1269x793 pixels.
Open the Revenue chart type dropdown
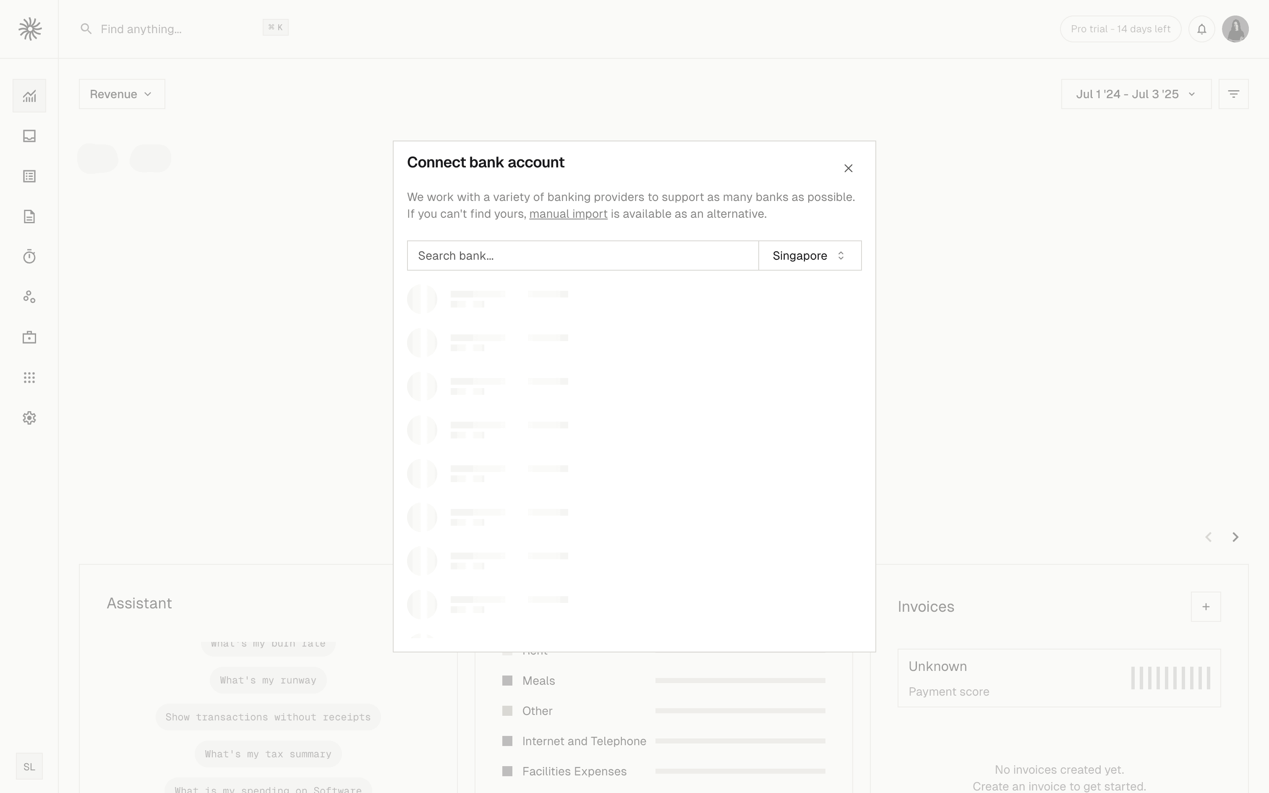[x=122, y=94]
